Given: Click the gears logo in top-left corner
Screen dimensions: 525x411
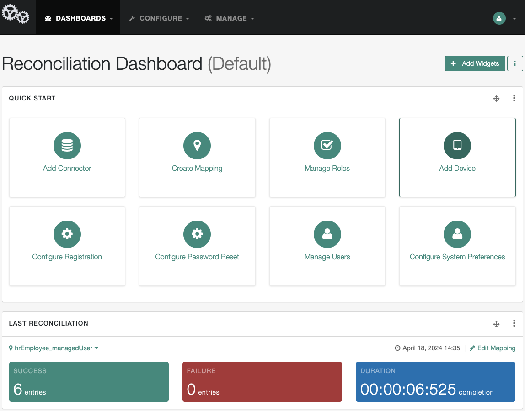Looking at the screenshot, I should (16, 14).
